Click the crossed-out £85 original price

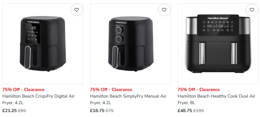click(x=22, y=110)
